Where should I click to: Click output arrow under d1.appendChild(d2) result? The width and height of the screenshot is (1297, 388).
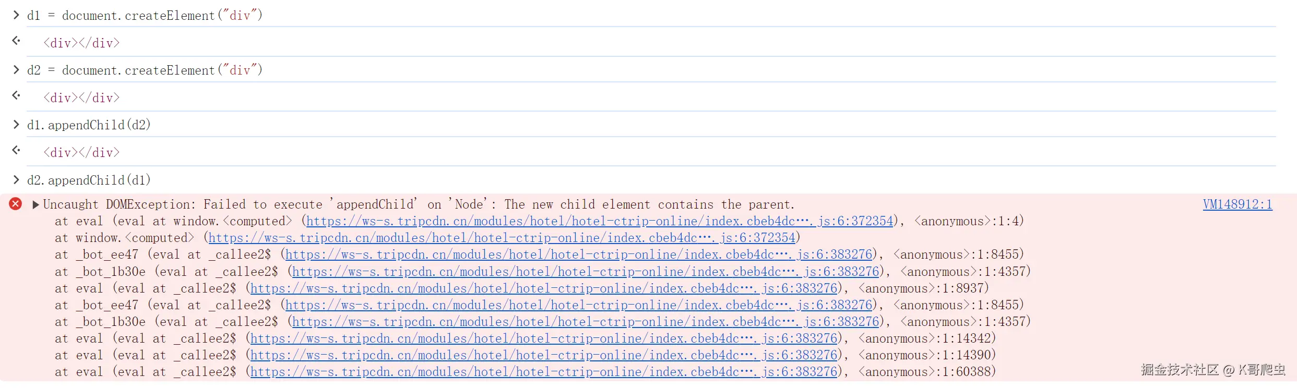click(x=16, y=150)
